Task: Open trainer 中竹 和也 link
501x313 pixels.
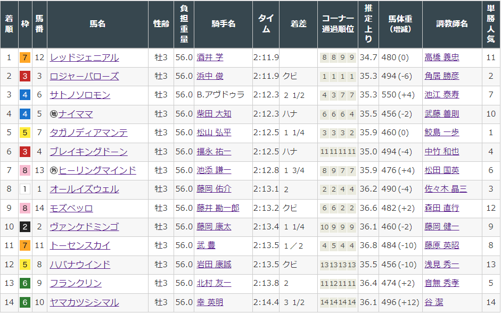Action: point(442,152)
